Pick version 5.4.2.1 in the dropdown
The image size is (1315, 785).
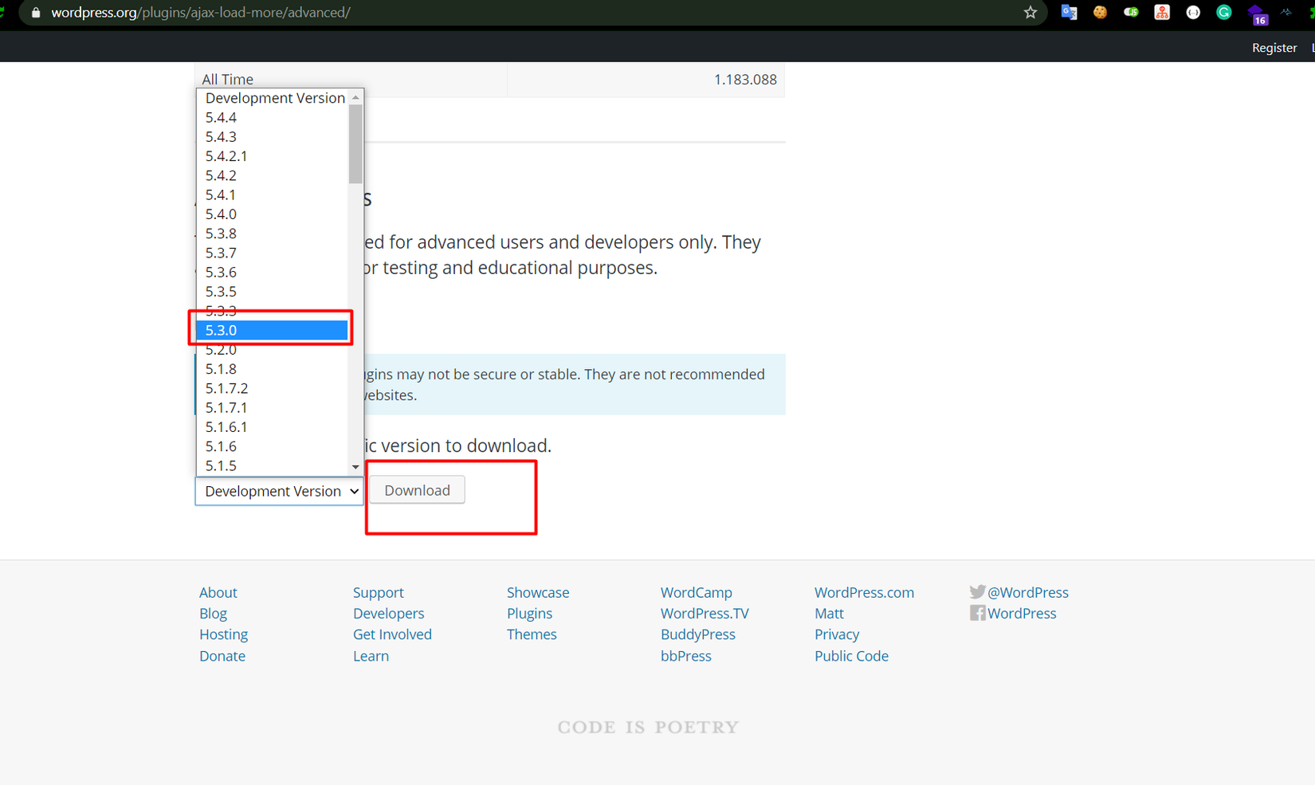[x=273, y=156]
